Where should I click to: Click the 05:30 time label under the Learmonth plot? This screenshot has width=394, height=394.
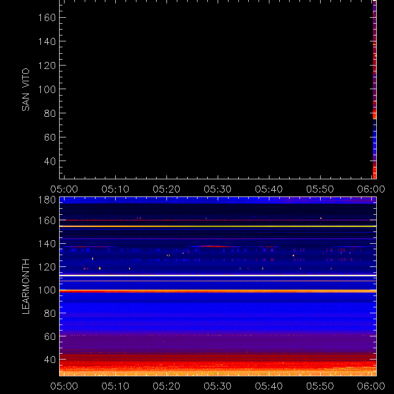[218, 386]
